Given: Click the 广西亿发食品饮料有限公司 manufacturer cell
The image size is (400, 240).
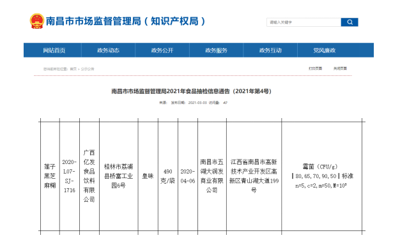Looking at the screenshot, I should (x=89, y=176).
